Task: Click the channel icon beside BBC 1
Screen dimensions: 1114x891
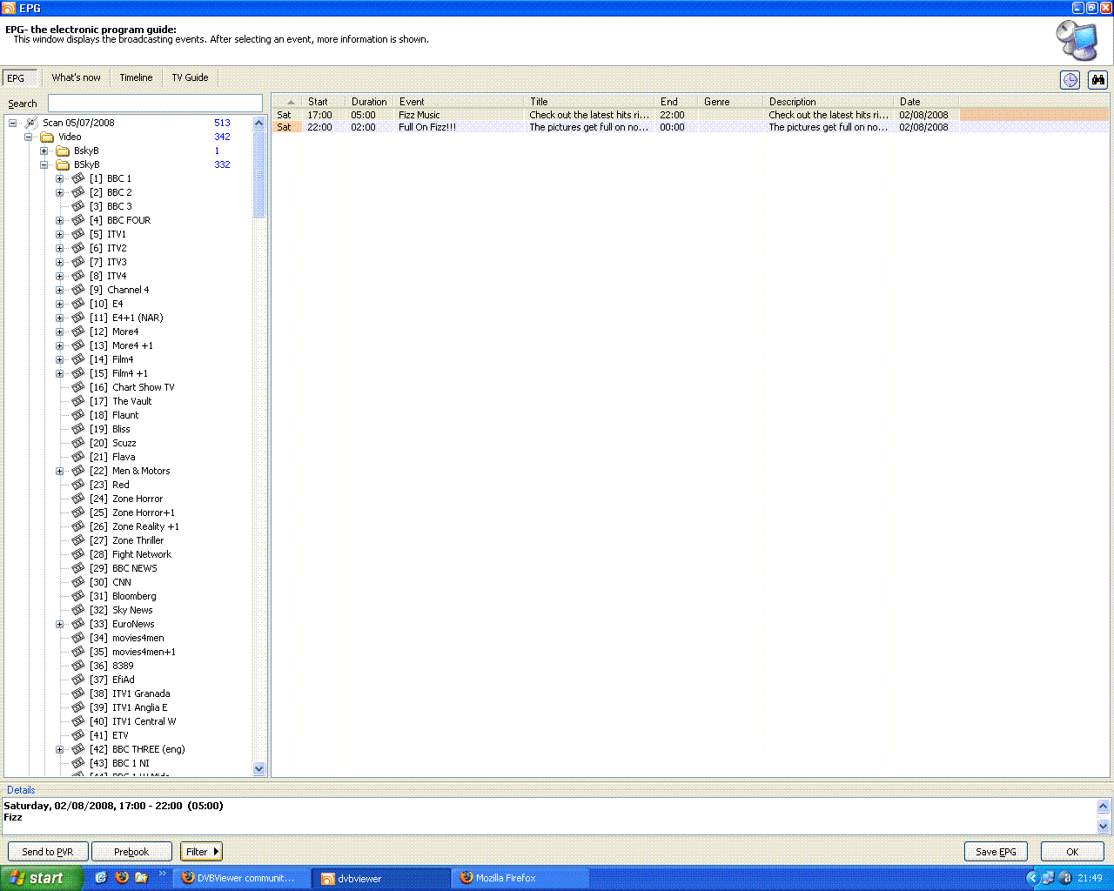Action: 78,178
